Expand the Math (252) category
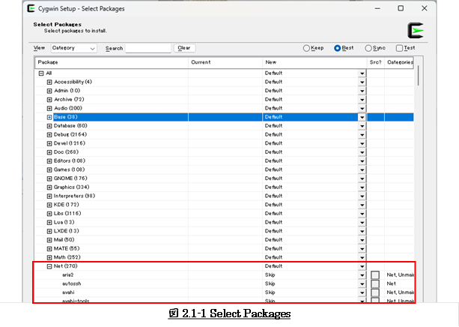 pos(49,258)
